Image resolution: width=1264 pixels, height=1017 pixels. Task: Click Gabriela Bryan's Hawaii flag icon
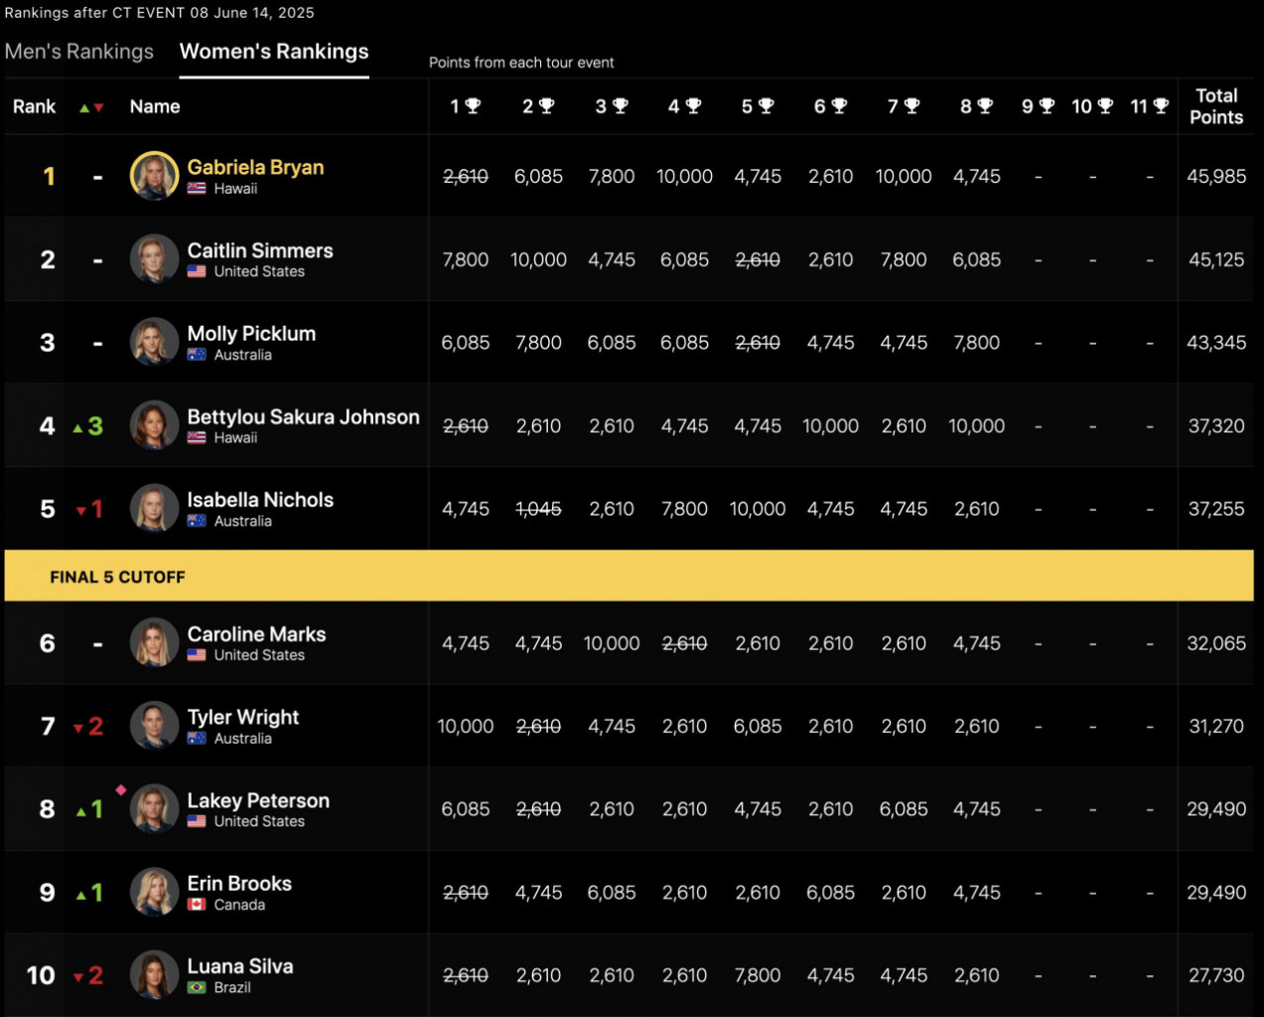pyautogui.click(x=197, y=189)
